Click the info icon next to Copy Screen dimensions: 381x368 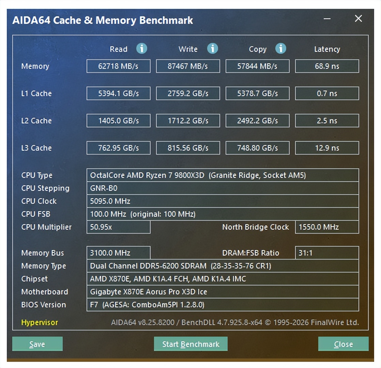pos(281,48)
